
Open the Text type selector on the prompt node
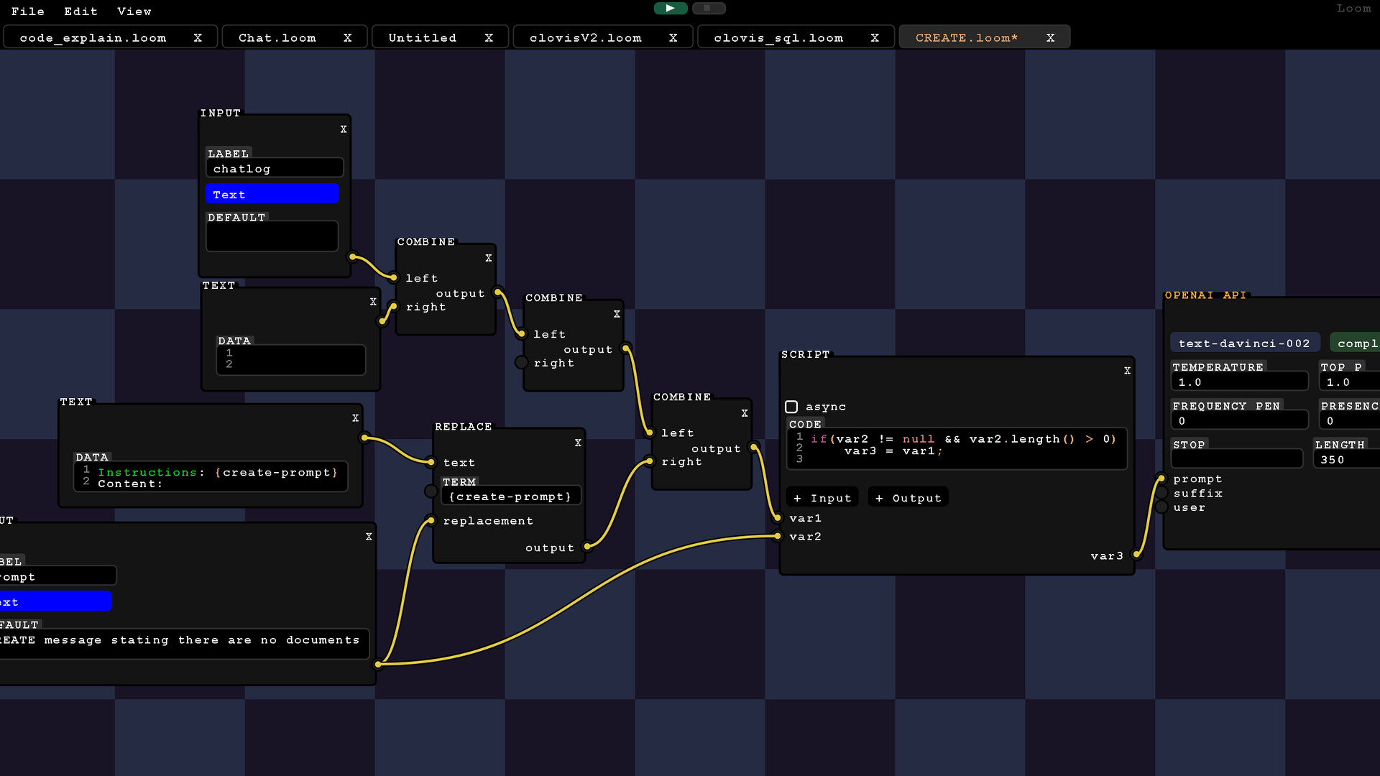click(55, 601)
